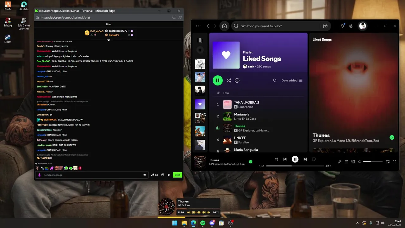Skip to next track
The height and width of the screenshot is (228, 405).
click(305, 159)
